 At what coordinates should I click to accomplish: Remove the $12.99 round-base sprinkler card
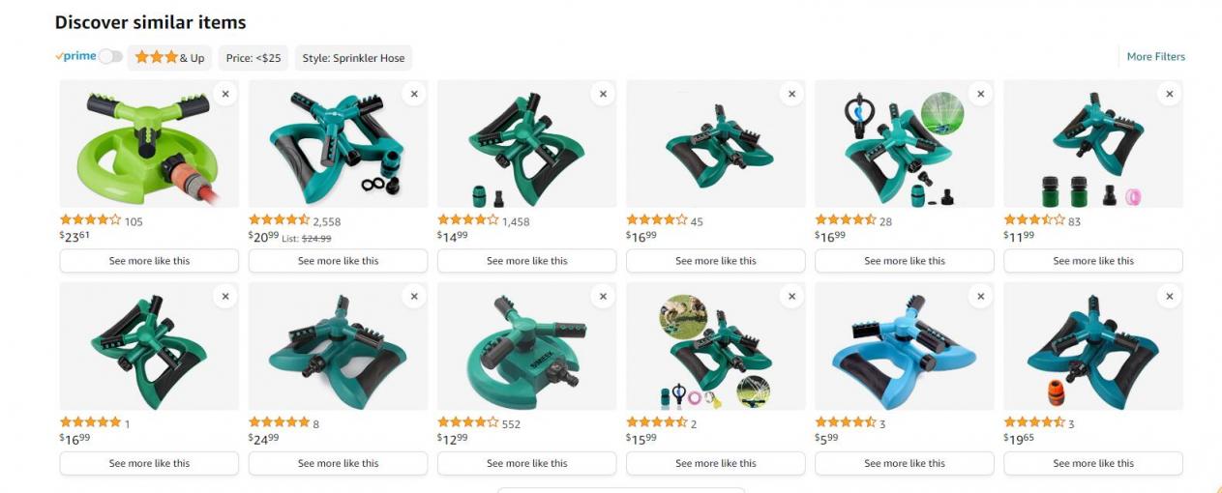pyautogui.click(x=603, y=297)
